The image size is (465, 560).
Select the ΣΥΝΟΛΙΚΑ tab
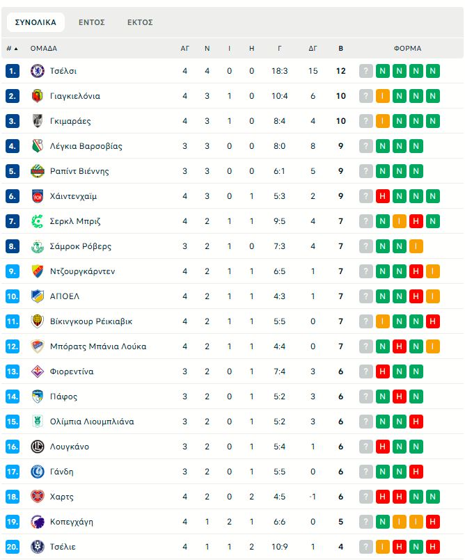coord(36,22)
